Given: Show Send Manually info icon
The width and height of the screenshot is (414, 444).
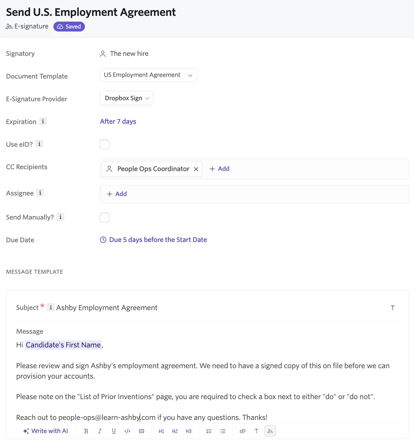Looking at the screenshot, I should [61, 217].
